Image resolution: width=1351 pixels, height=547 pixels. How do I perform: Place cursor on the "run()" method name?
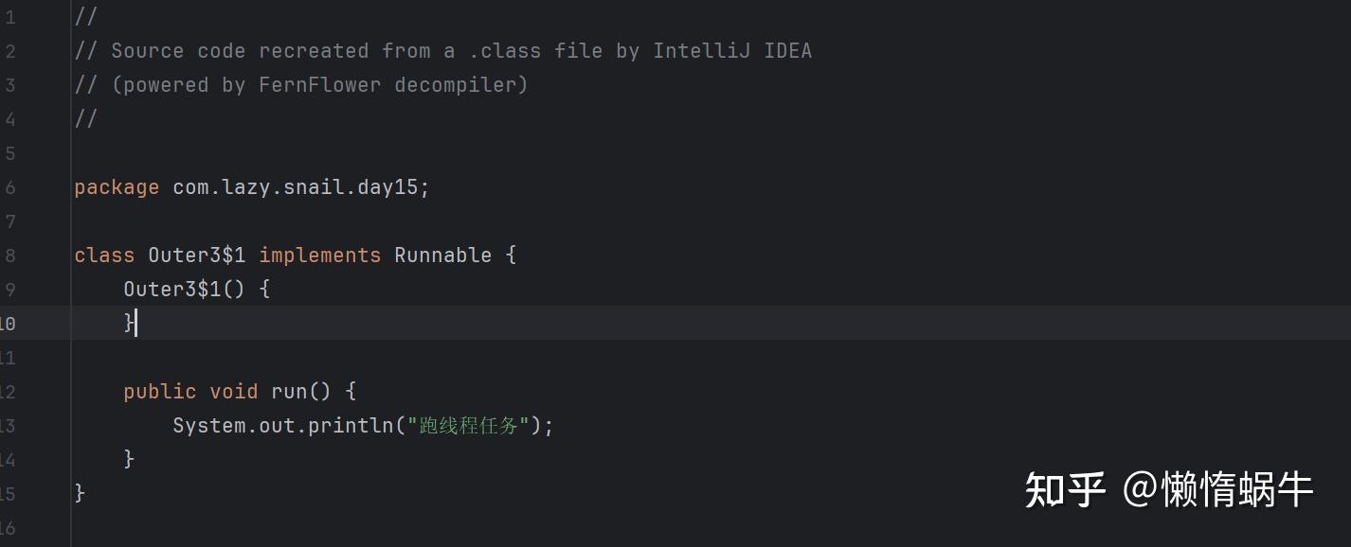(x=288, y=392)
